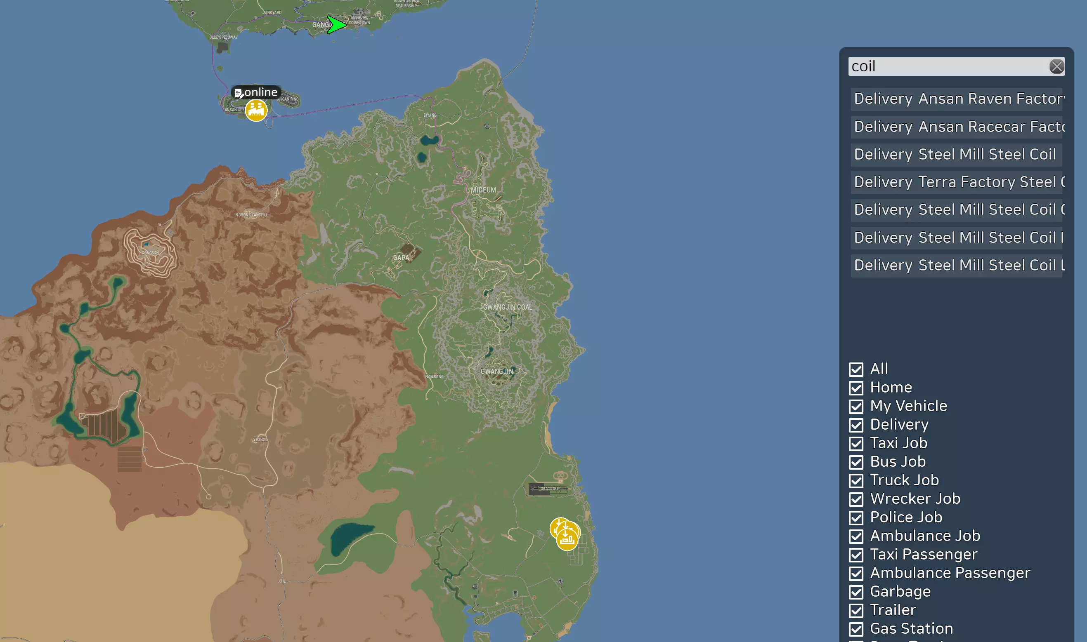
Task: Toggle the Delivery filter checkbox
Action: tap(856, 425)
